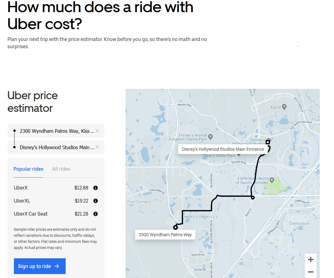
Task: Click the 2300 Wyndham Palms Way map label
Action: 165,234
